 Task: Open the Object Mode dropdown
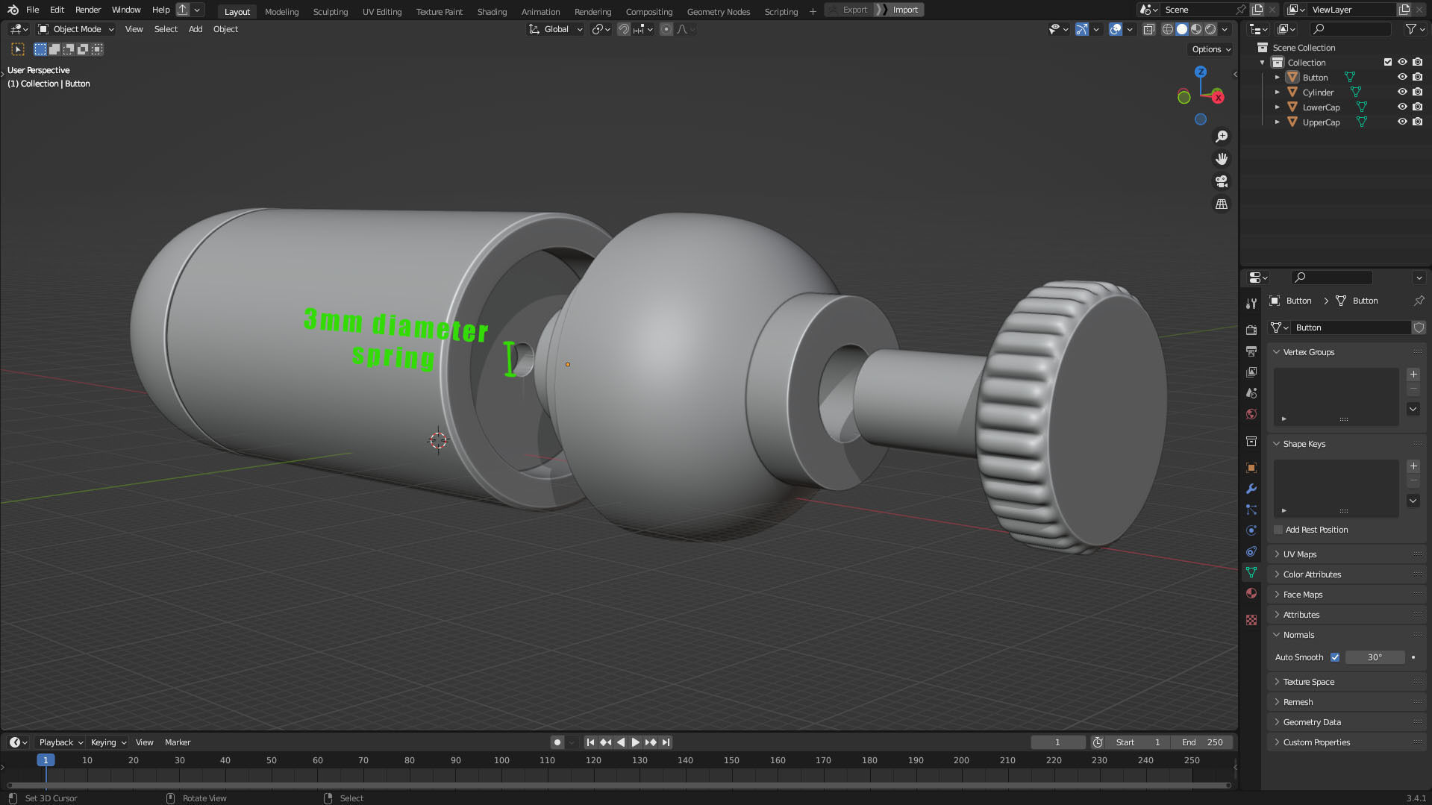click(x=76, y=29)
